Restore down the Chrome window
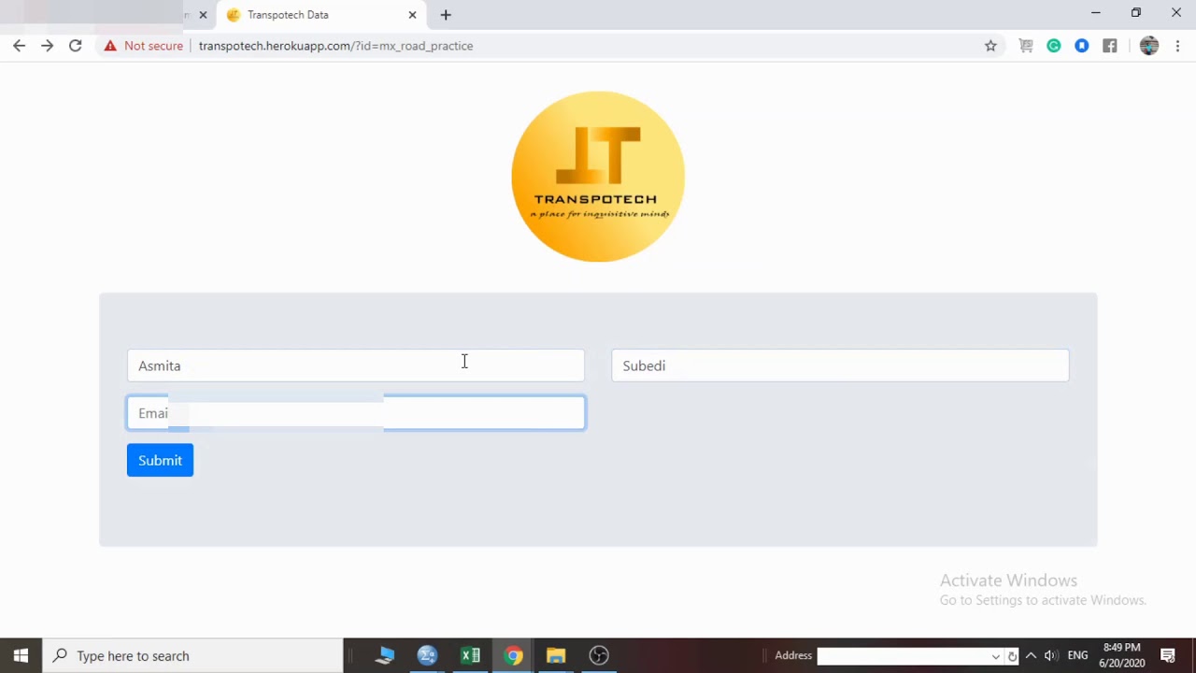This screenshot has height=673, width=1196. pos(1135,13)
